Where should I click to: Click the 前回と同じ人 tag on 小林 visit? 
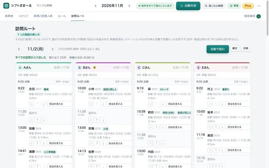point(110,89)
